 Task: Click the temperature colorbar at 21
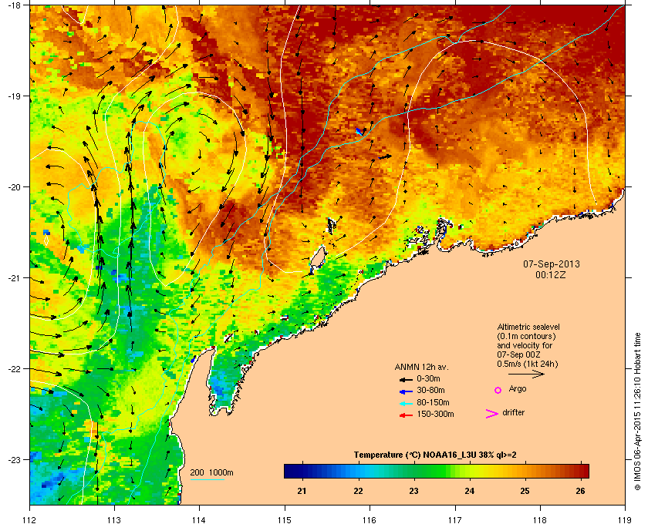tap(303, 471)
